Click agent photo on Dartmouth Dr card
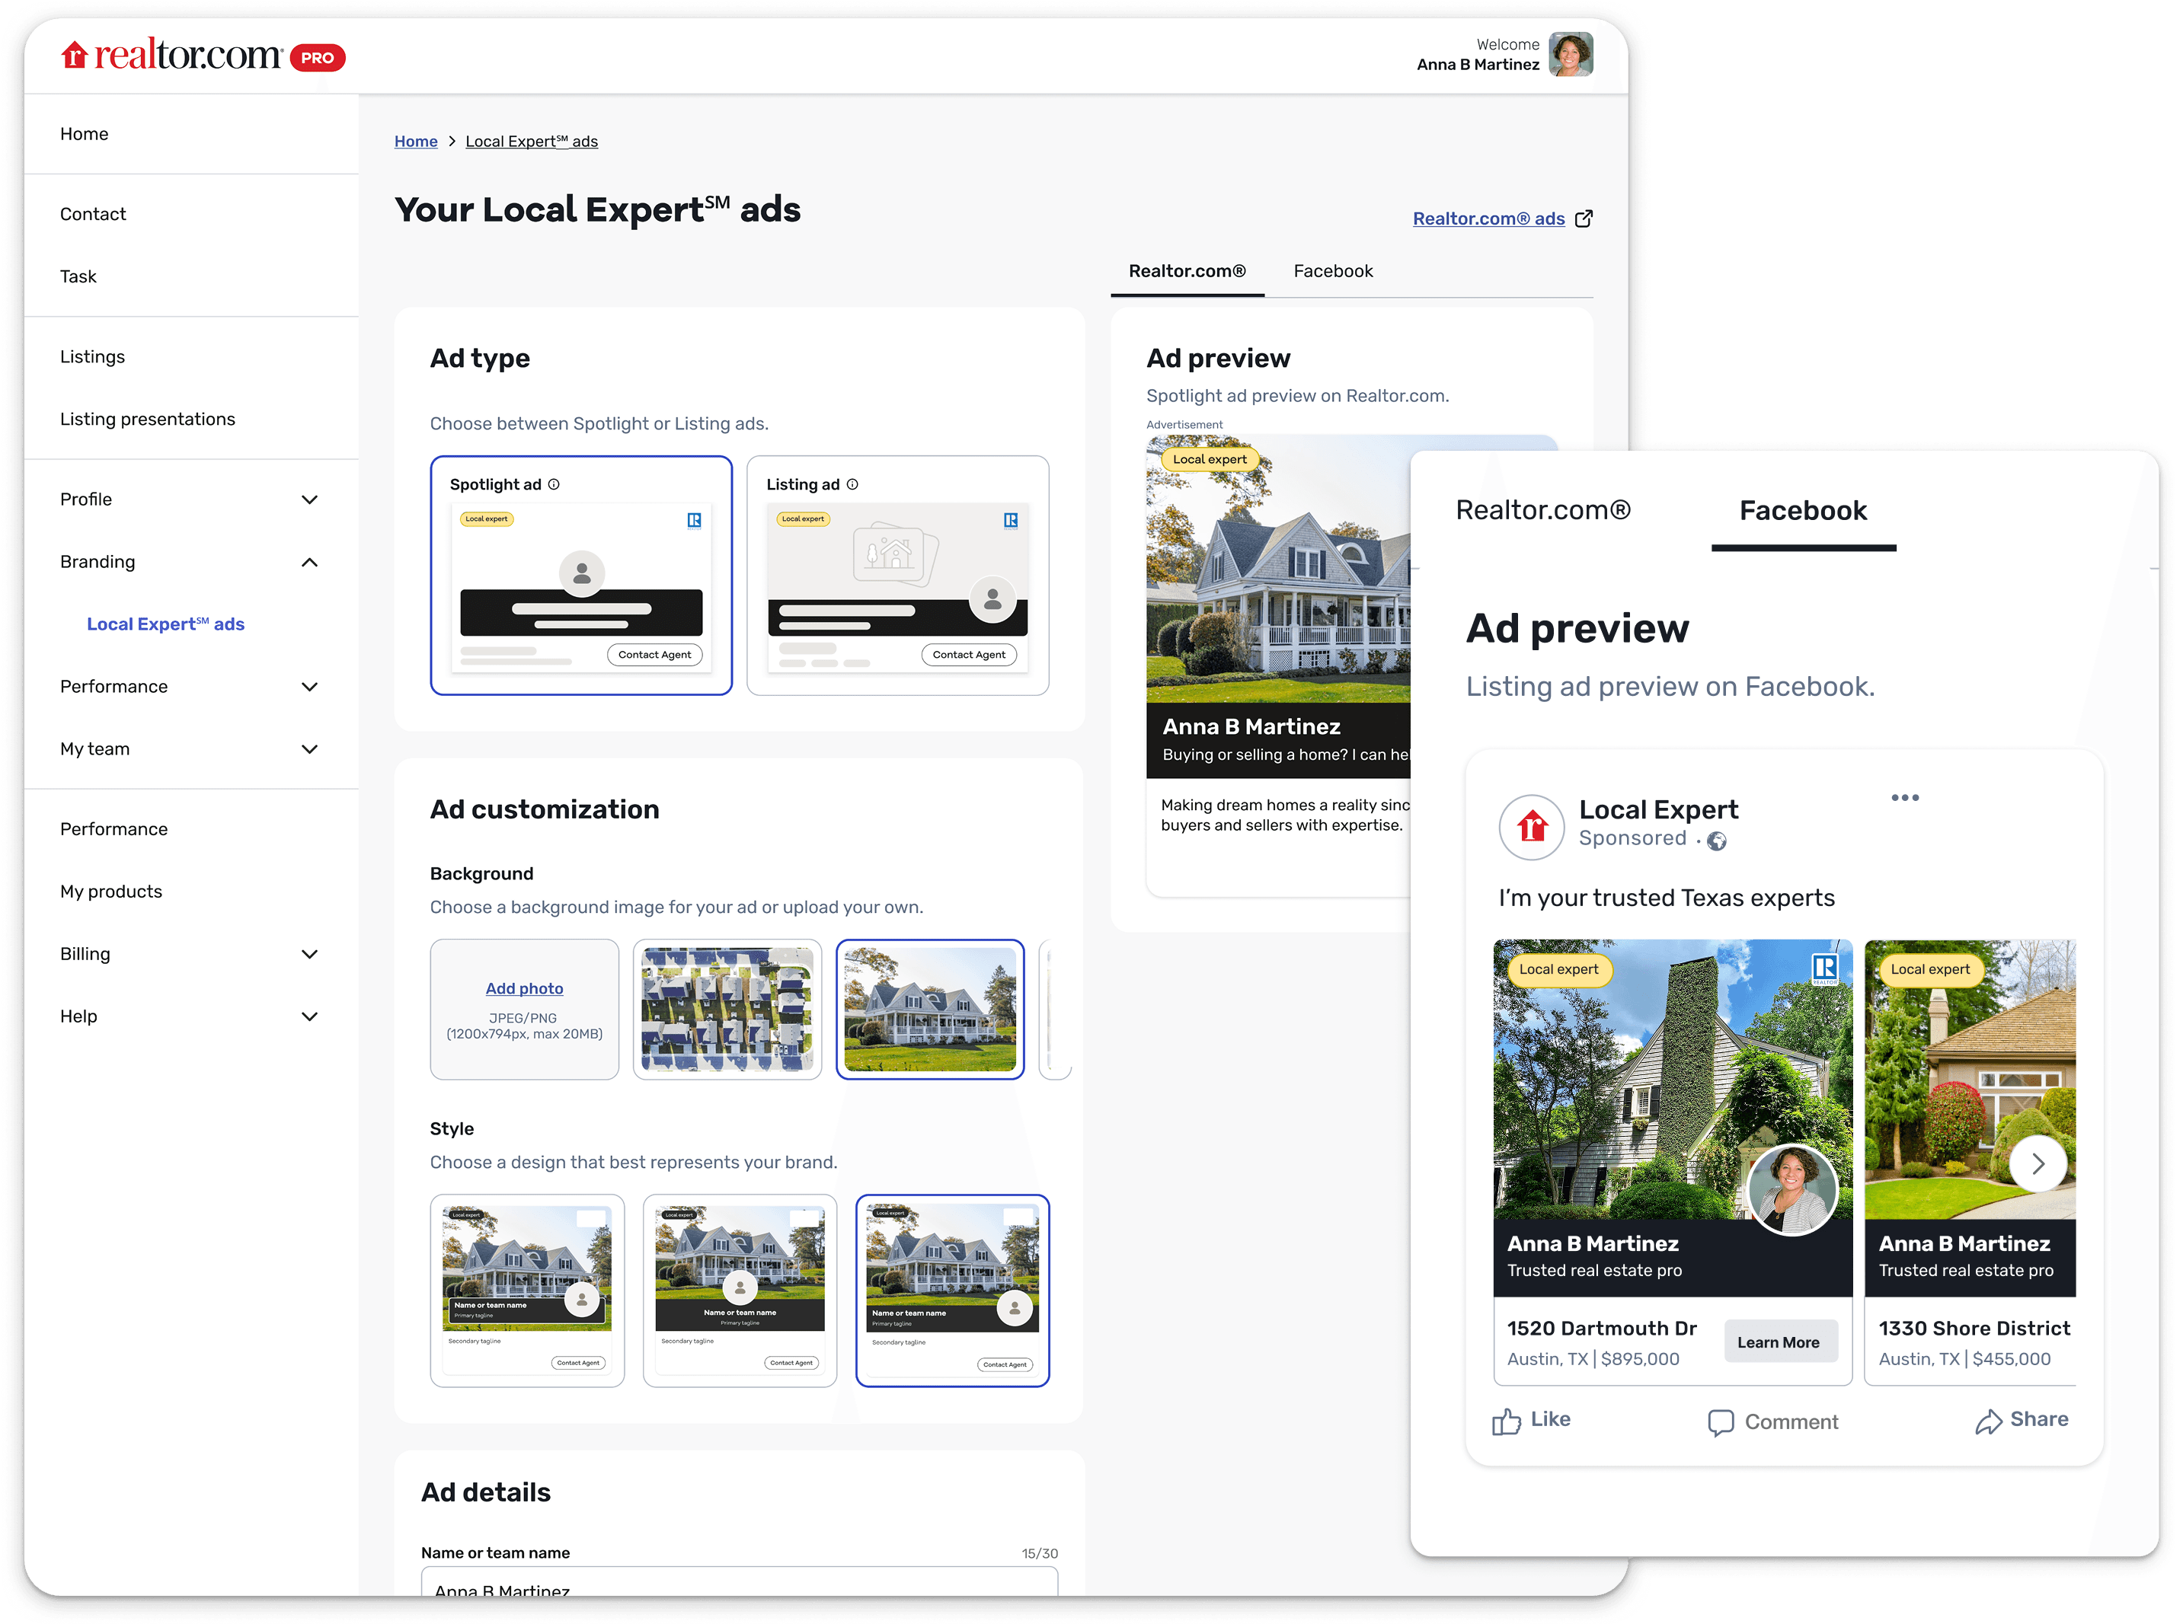The width and height of the screenshot is (2183, 1624). pyautogui.click(x=1791, y=1188)
